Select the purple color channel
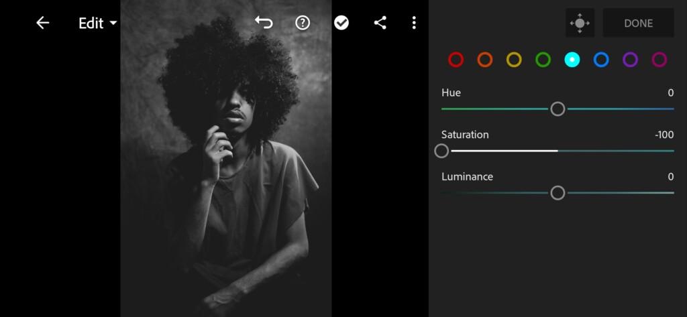The width and height of the screenshot is (687, 317). coord(630,60)
